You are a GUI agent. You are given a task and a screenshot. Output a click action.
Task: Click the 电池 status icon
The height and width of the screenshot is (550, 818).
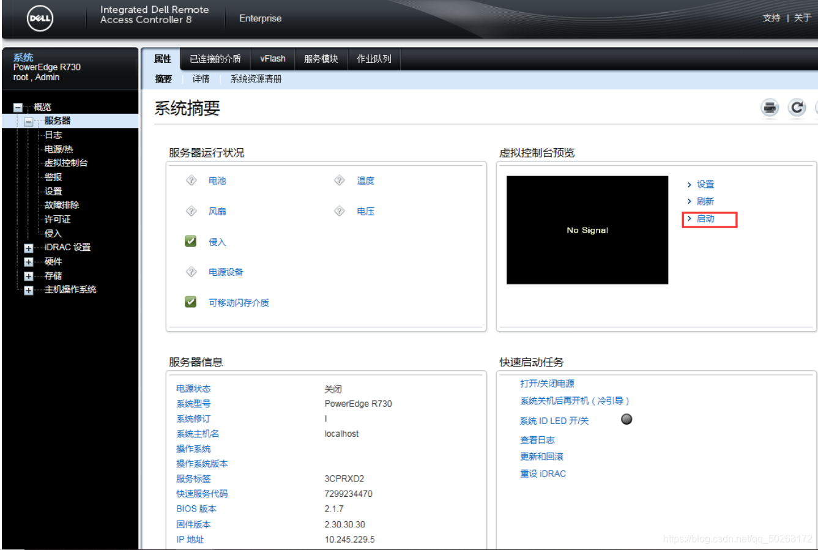191,180
